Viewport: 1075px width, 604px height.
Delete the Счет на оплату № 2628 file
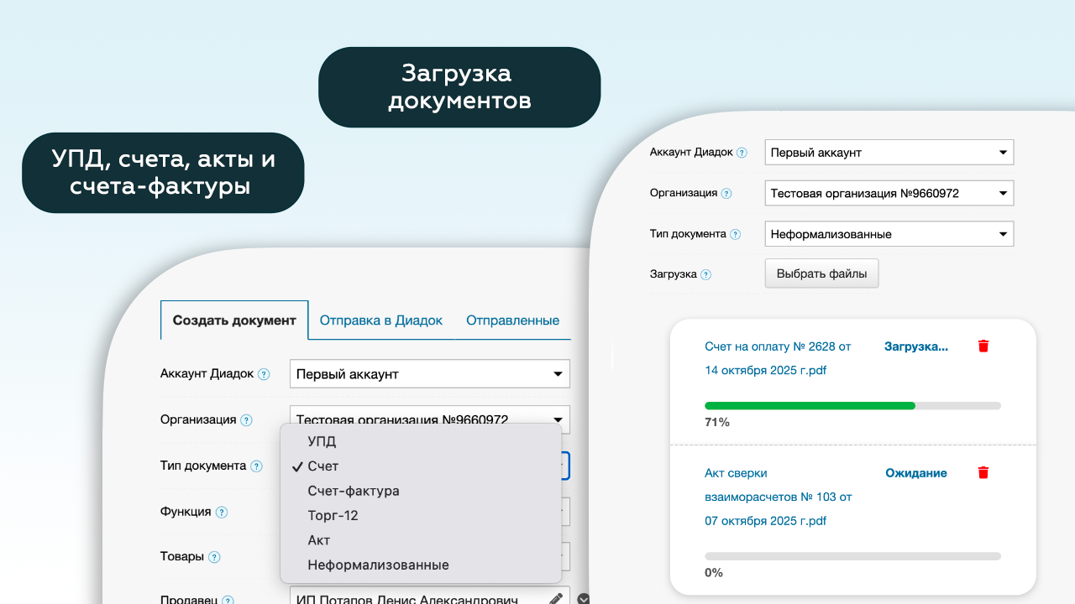(x=983, y=346)
